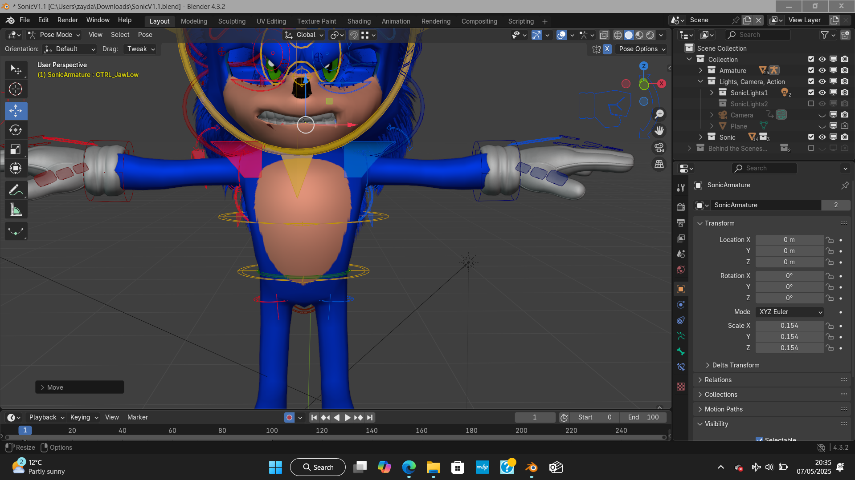This screenshot has width=855, height=480.
Task: Open the XYZ Euler rotation mode dropdown
Action: [790, 312]
